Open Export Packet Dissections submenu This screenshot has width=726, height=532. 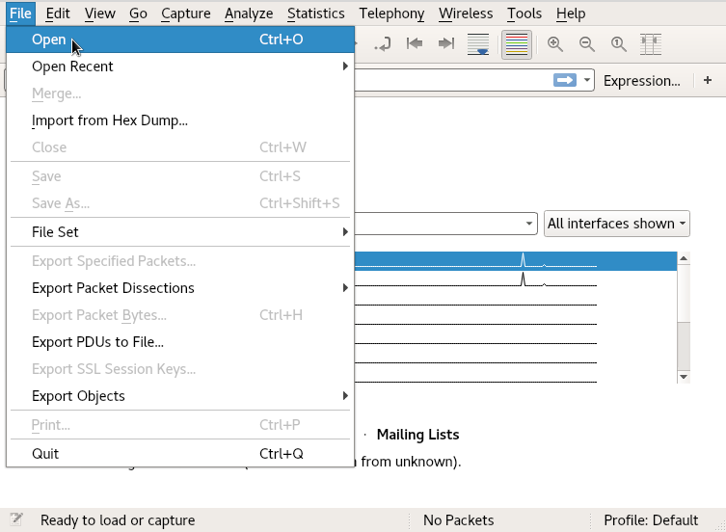click(180, 288)
